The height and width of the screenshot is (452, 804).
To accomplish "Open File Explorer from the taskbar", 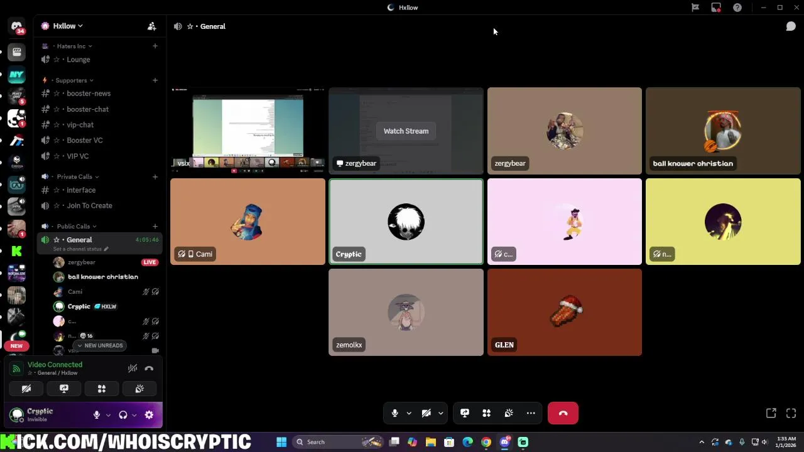I will click(x=431, y=442).
